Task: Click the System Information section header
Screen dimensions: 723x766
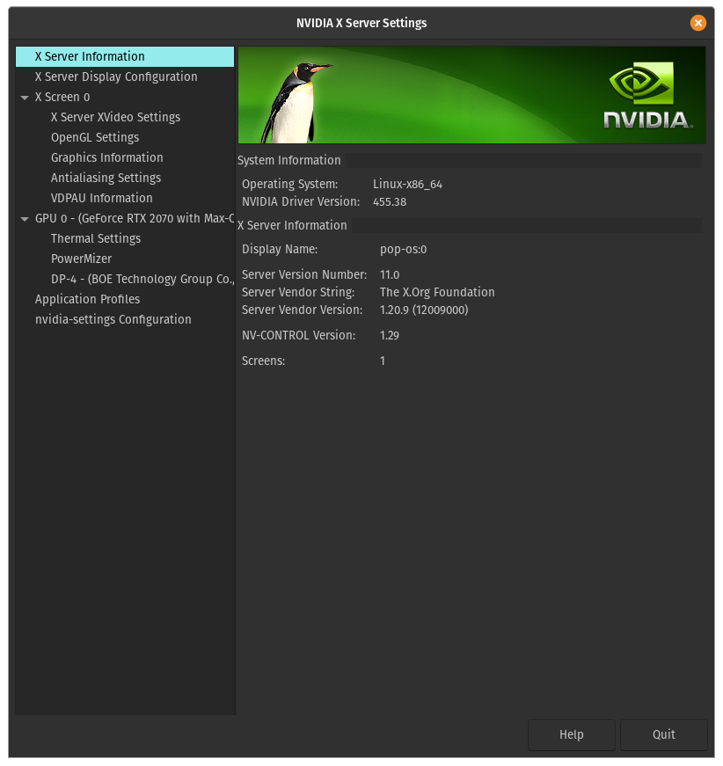Action: (x=288, y=161)
